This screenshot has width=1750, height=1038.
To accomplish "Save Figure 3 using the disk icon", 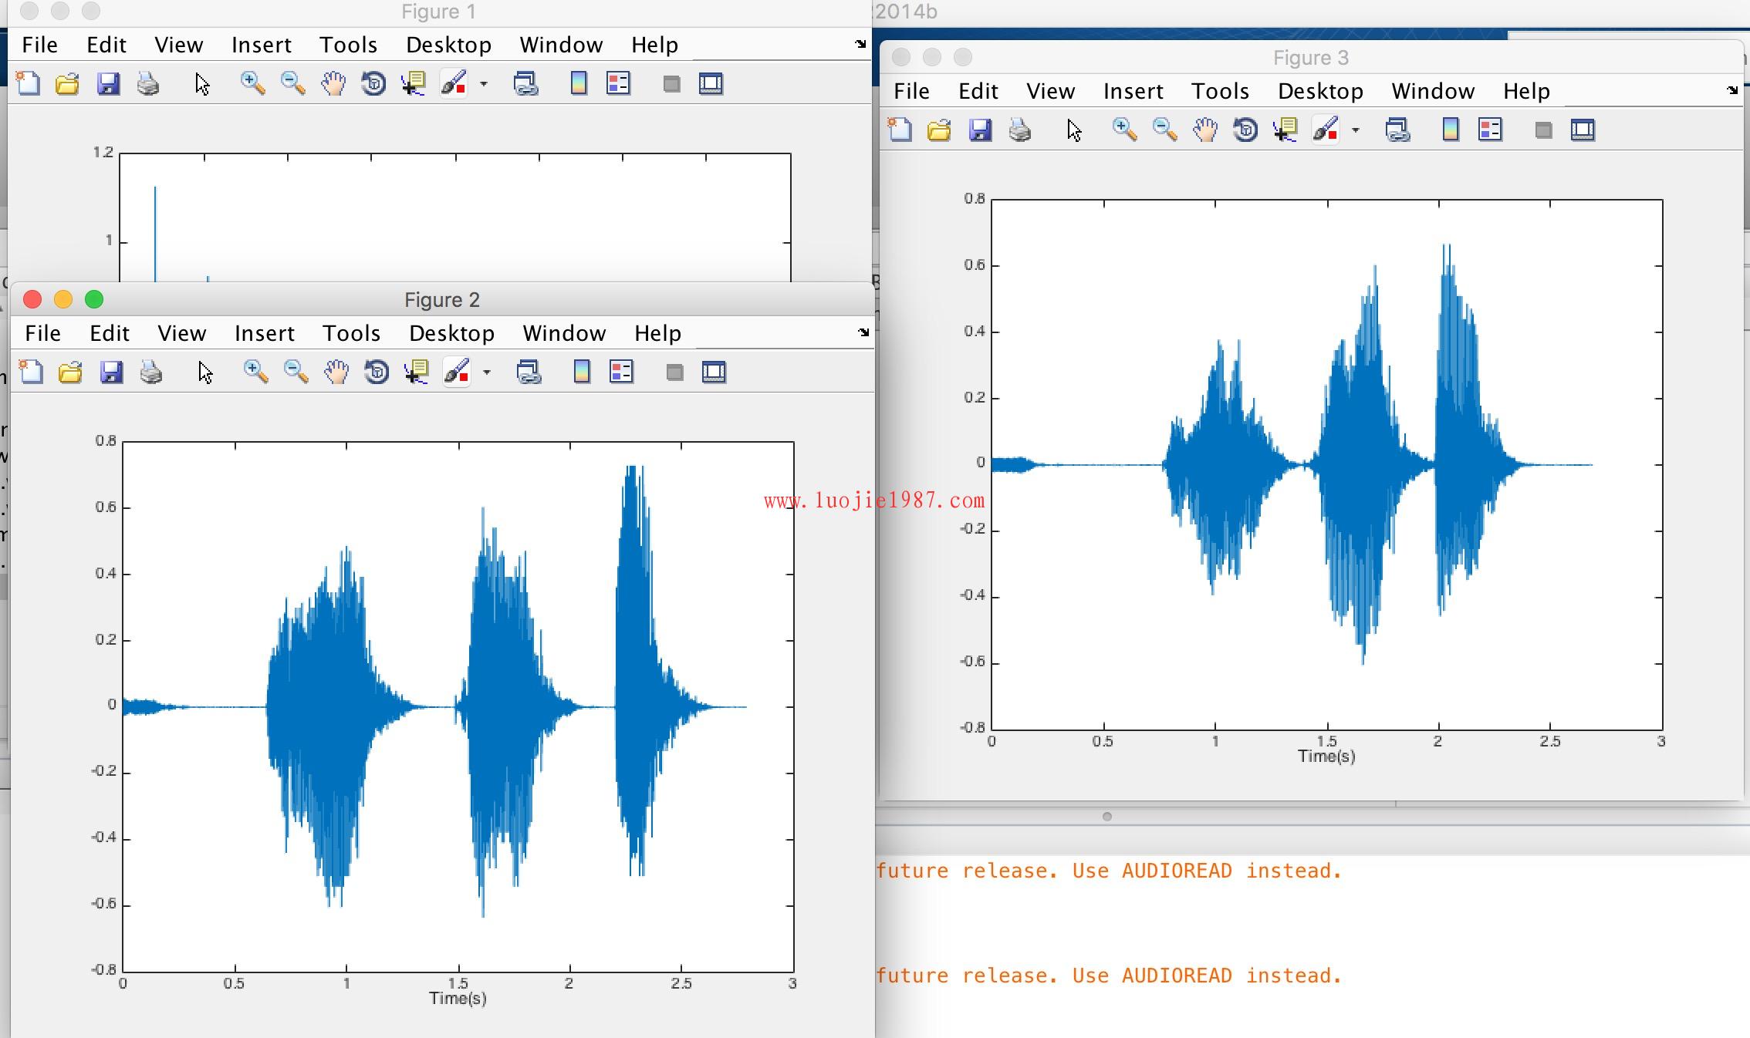I will point(980,130).
